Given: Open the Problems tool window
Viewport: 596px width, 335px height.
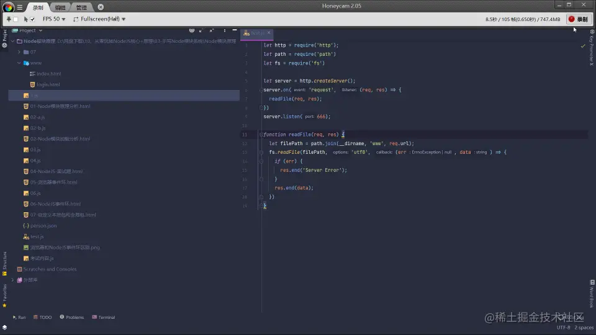Looking at the screenshot, I should point(71,317).
